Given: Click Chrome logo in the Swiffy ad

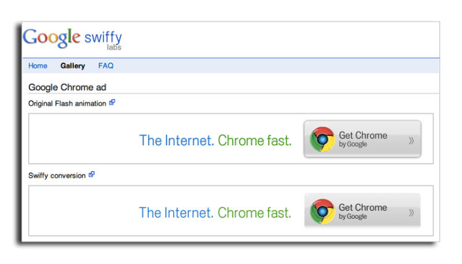Looking at the screenshot, I should coord(322,211).
